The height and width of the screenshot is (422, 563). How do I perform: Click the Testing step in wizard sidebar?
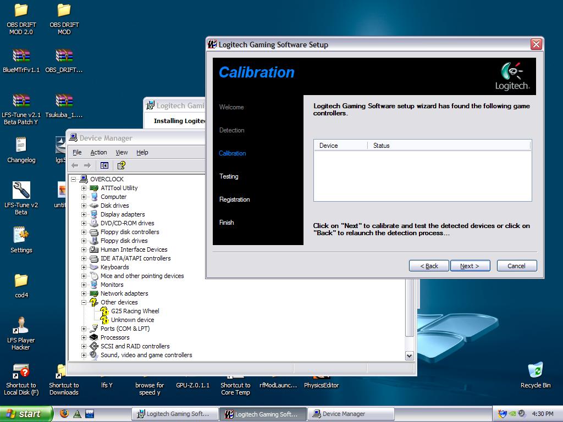(x=229, y=176)
